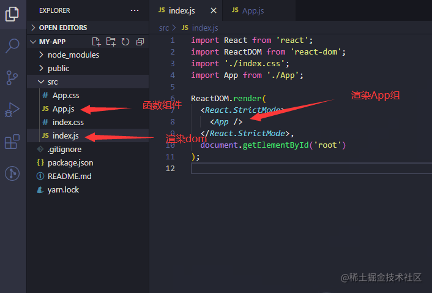
Task: Open the Search view icon
Action: 12,45
